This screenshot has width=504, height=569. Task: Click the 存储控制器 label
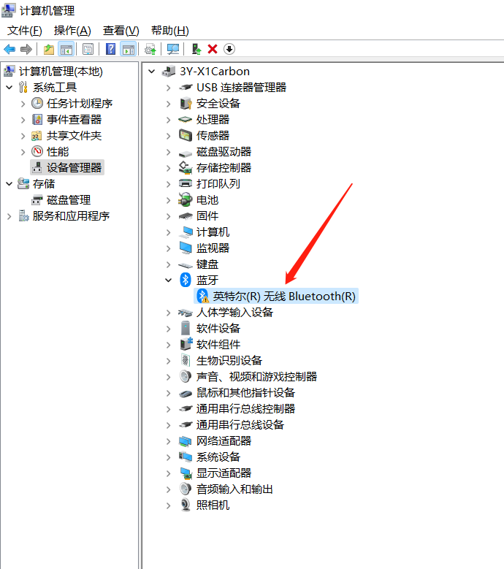click(224, 168)
